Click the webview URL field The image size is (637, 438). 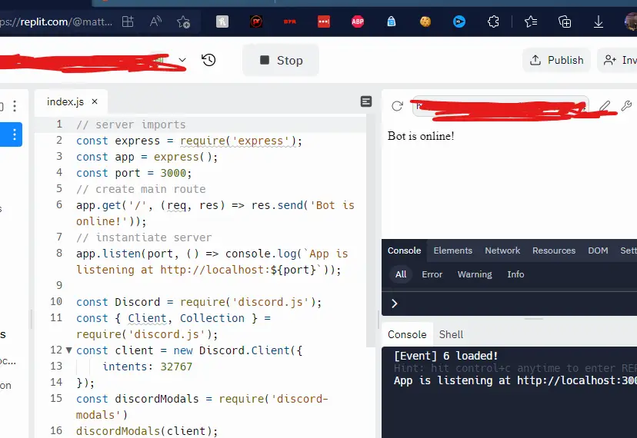click(x=501, y=106)
